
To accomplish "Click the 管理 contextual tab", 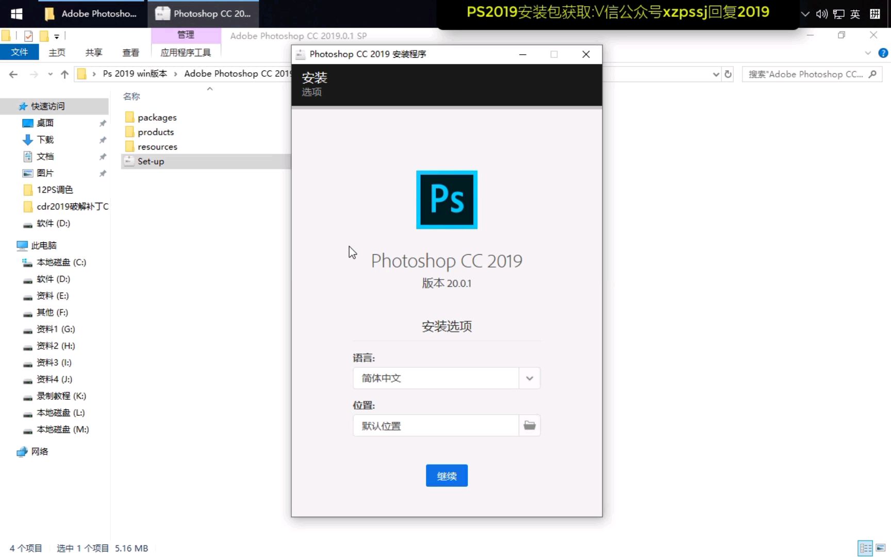I will pos(186,35).
